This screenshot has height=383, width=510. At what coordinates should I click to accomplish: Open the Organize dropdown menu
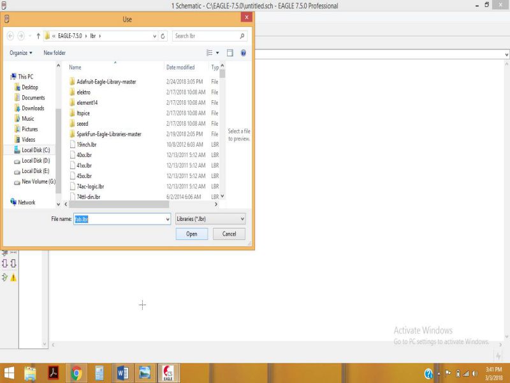[21, 53]
